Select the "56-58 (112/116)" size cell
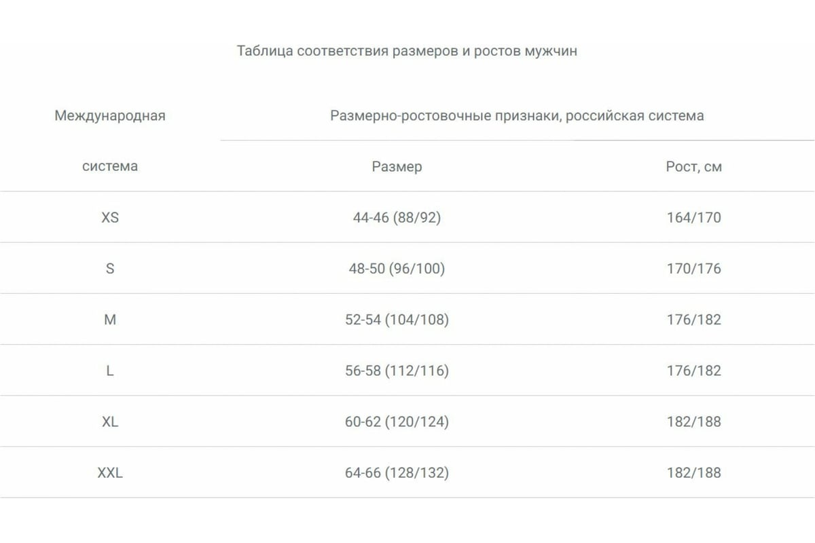This screenshot has height=543, width=815. pyautogui.click(x=397, y=371)
